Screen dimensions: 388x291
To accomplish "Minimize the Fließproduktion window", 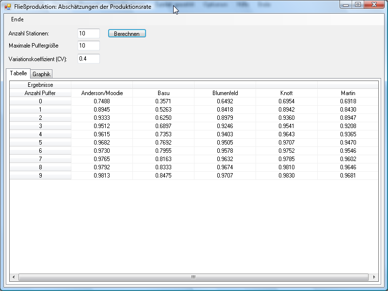I will coord(346,5).
